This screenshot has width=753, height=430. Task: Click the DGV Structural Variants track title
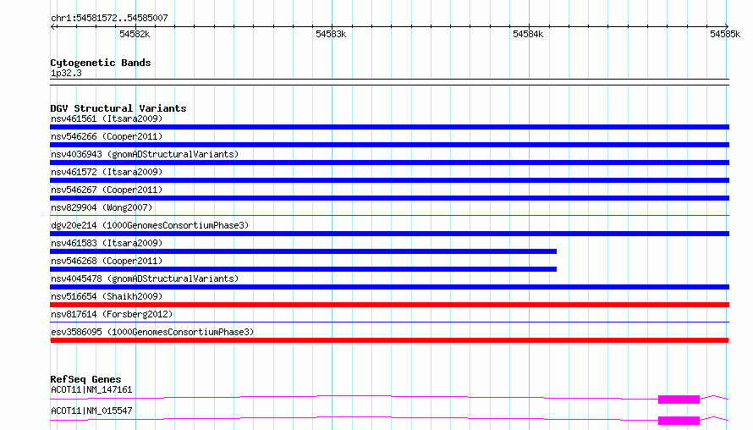click(x=118, y=108)
